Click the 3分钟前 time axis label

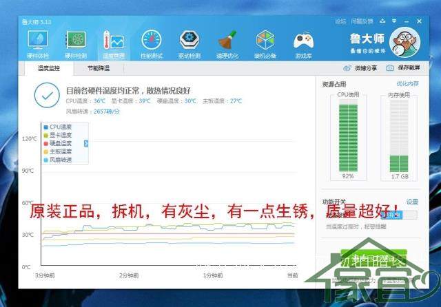tap(45, 275)
